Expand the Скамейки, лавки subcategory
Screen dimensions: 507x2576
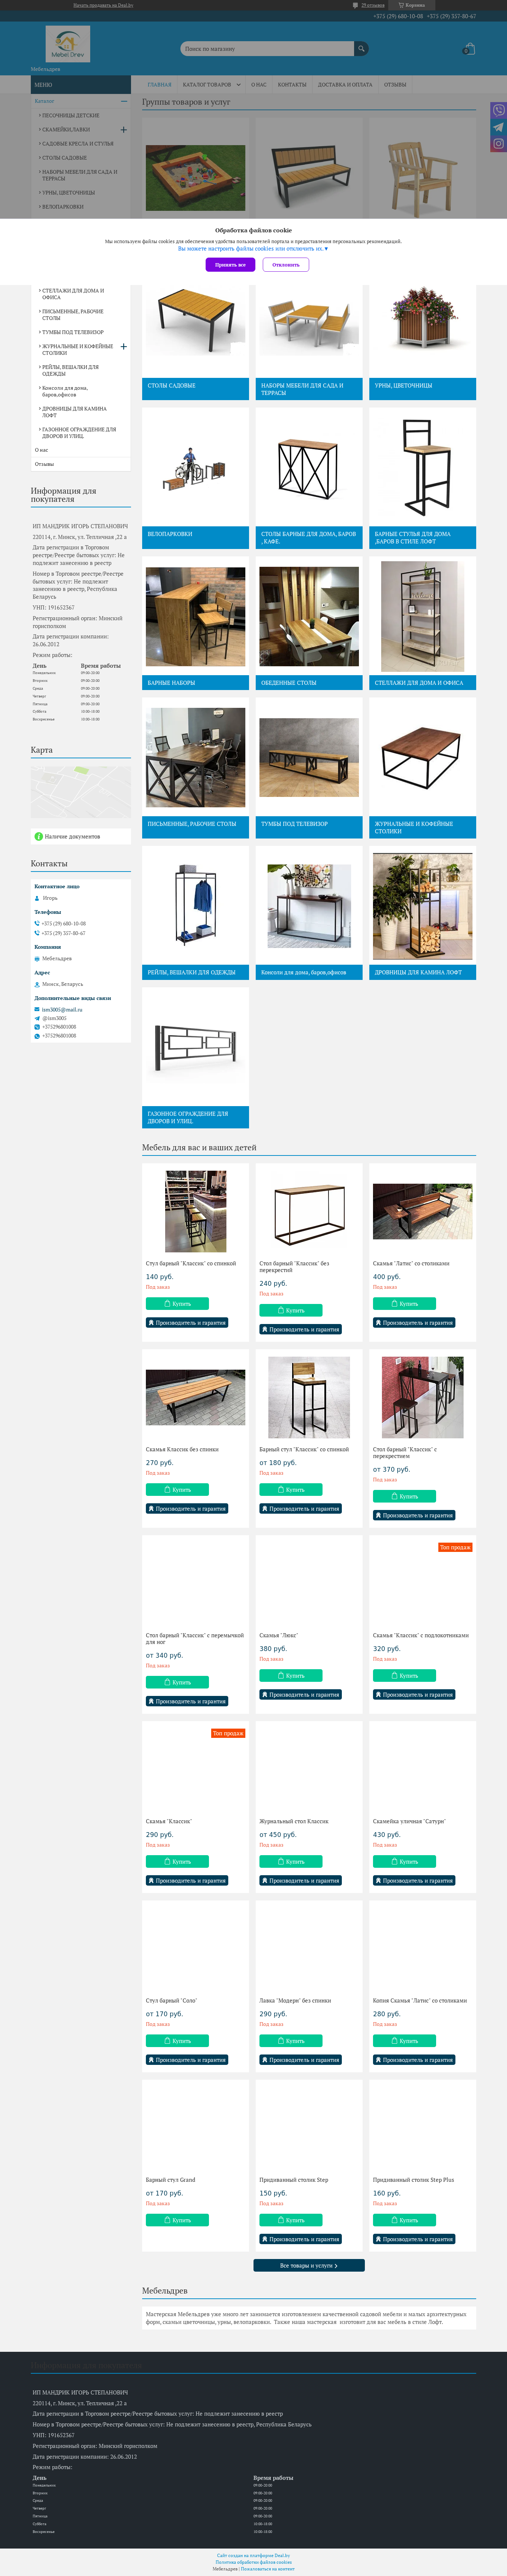click(x=124, y=130)
